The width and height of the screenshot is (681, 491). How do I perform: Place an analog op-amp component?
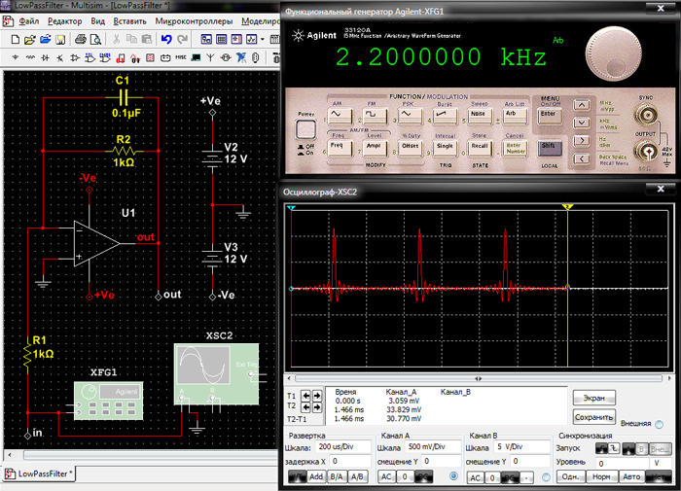click(x=75, y=57)
